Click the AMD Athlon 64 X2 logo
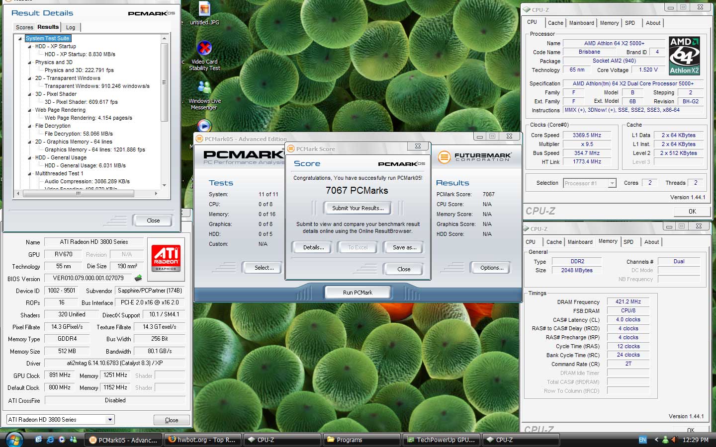Image resolution: width=716 pixels, height=447 pixels. 684,56
